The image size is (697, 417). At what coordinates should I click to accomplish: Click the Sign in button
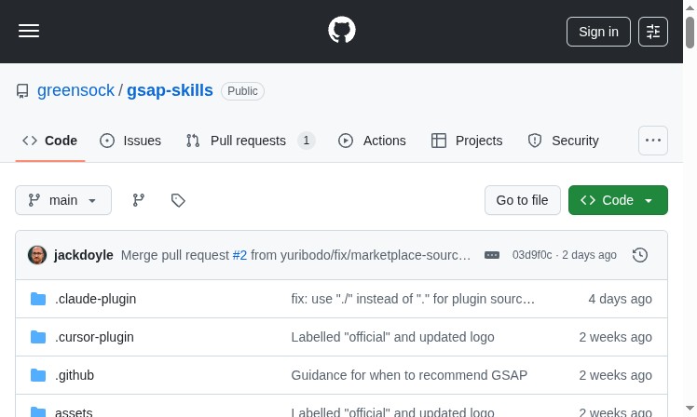pyautogui.click(x=598, y=32)
